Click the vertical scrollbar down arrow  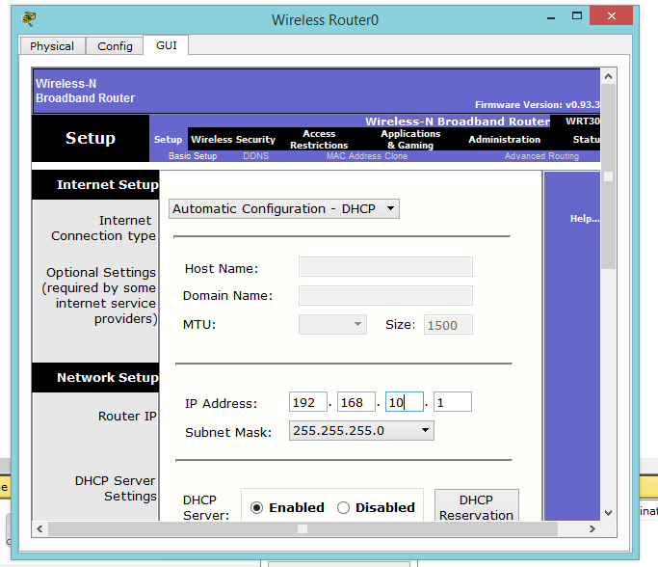click(x=608, y=513)
